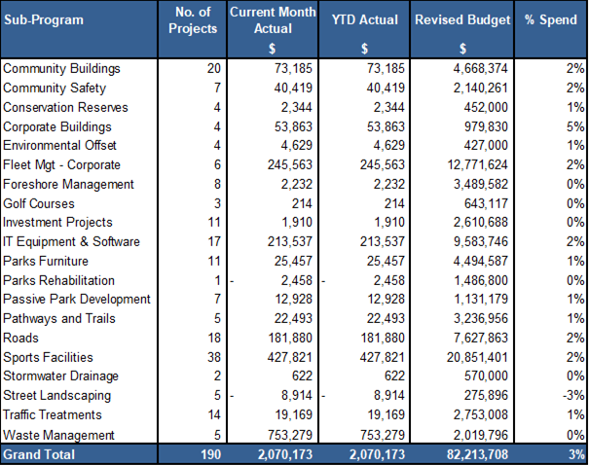Select the Parks Furniture row label
Image resolution: width=589 pixels, height=466 pixels.
pyautogui.click(x=46, y=261)
